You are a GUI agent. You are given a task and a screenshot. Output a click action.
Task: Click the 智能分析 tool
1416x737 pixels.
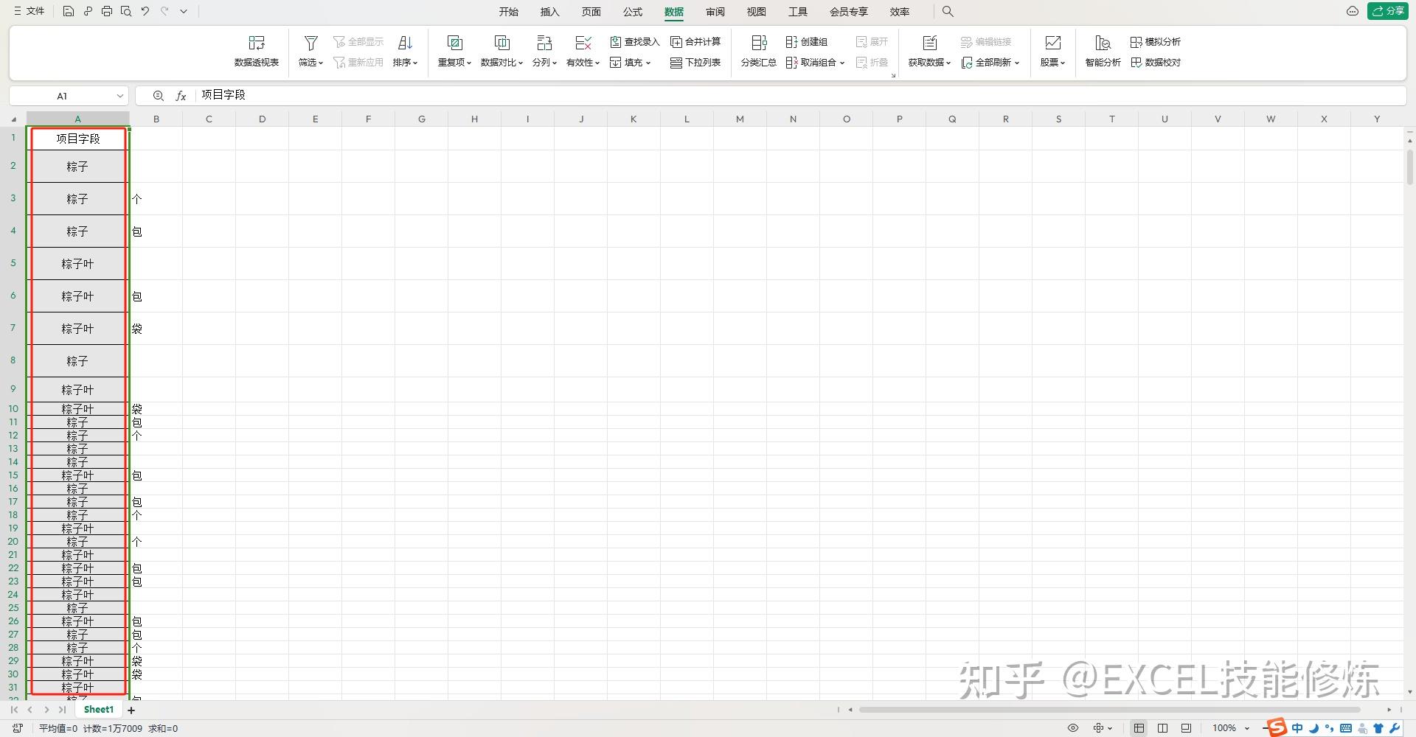(x=1103, y=51)
